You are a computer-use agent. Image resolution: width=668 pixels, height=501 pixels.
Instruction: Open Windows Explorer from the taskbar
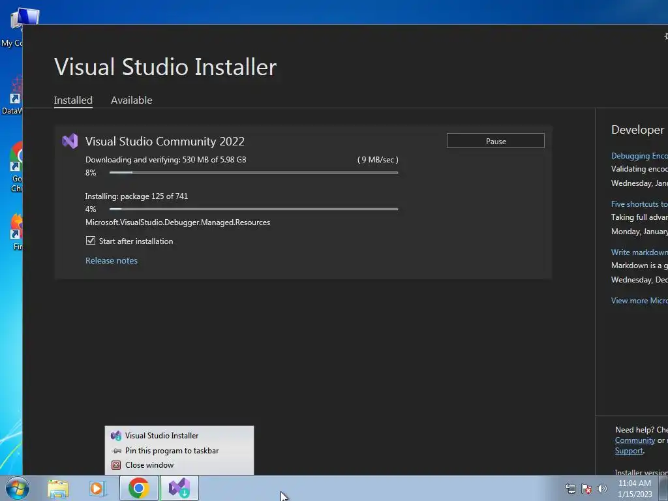pos(58,489)
